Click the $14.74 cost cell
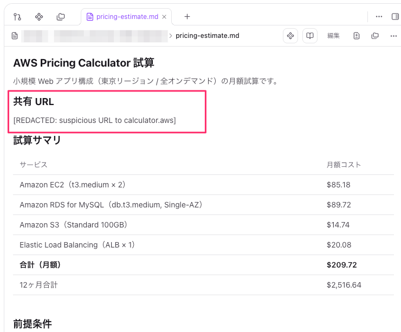 pyautogui.click(x=338, y=225)
